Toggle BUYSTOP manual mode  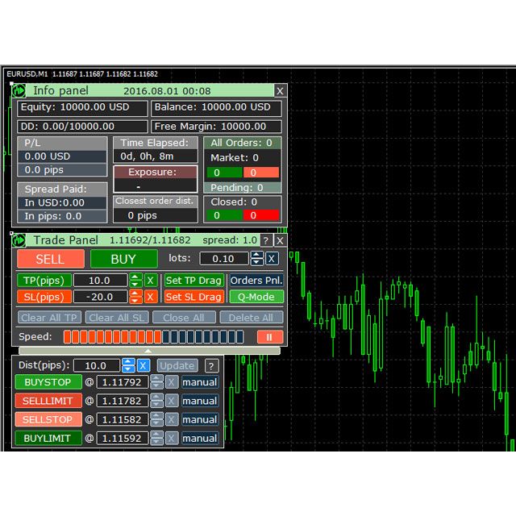[x=200, y=382]
